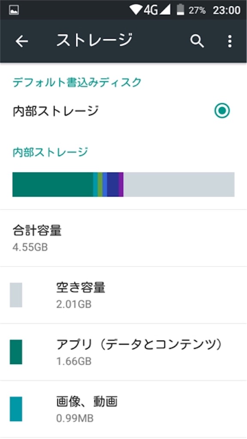Image resolution: width=247 pixels, height=439 pixels.
Task: Tap the 内部ストレージ default disk row
Action: tap(123, 111)
